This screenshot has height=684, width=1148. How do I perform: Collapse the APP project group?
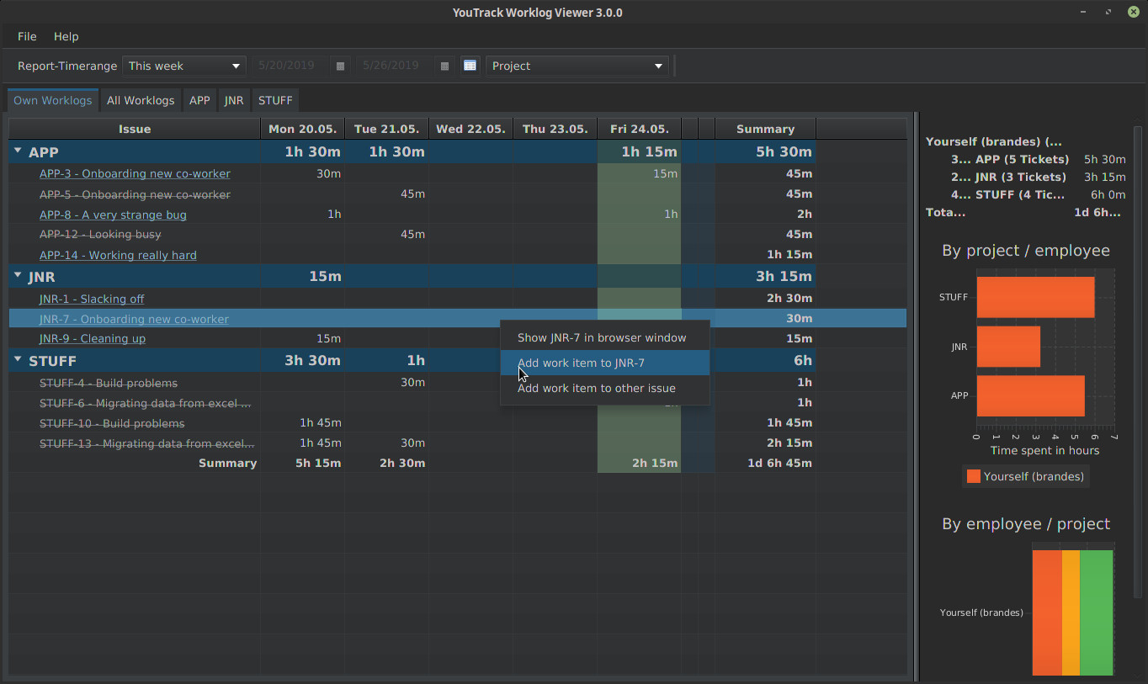pos(18,151)
